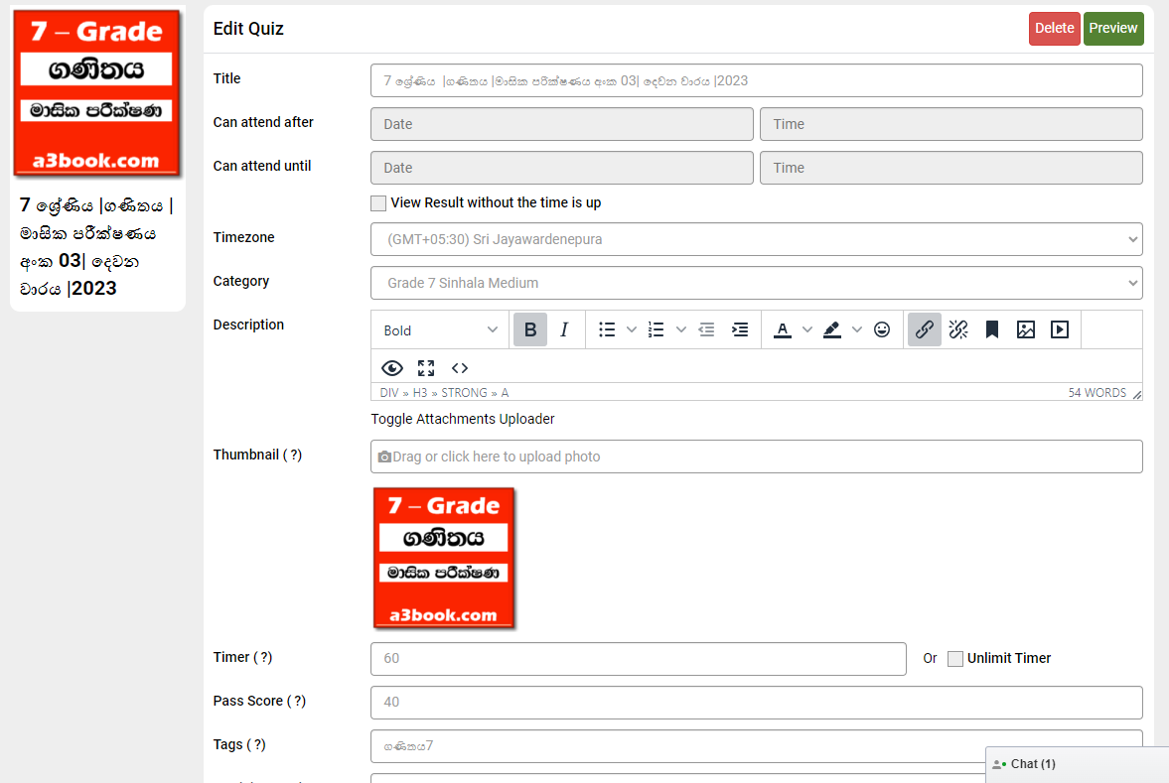Switch the editor to fullscreen mode
Viewport: 1169px width, 783px height.
click(x=426, y=368)
